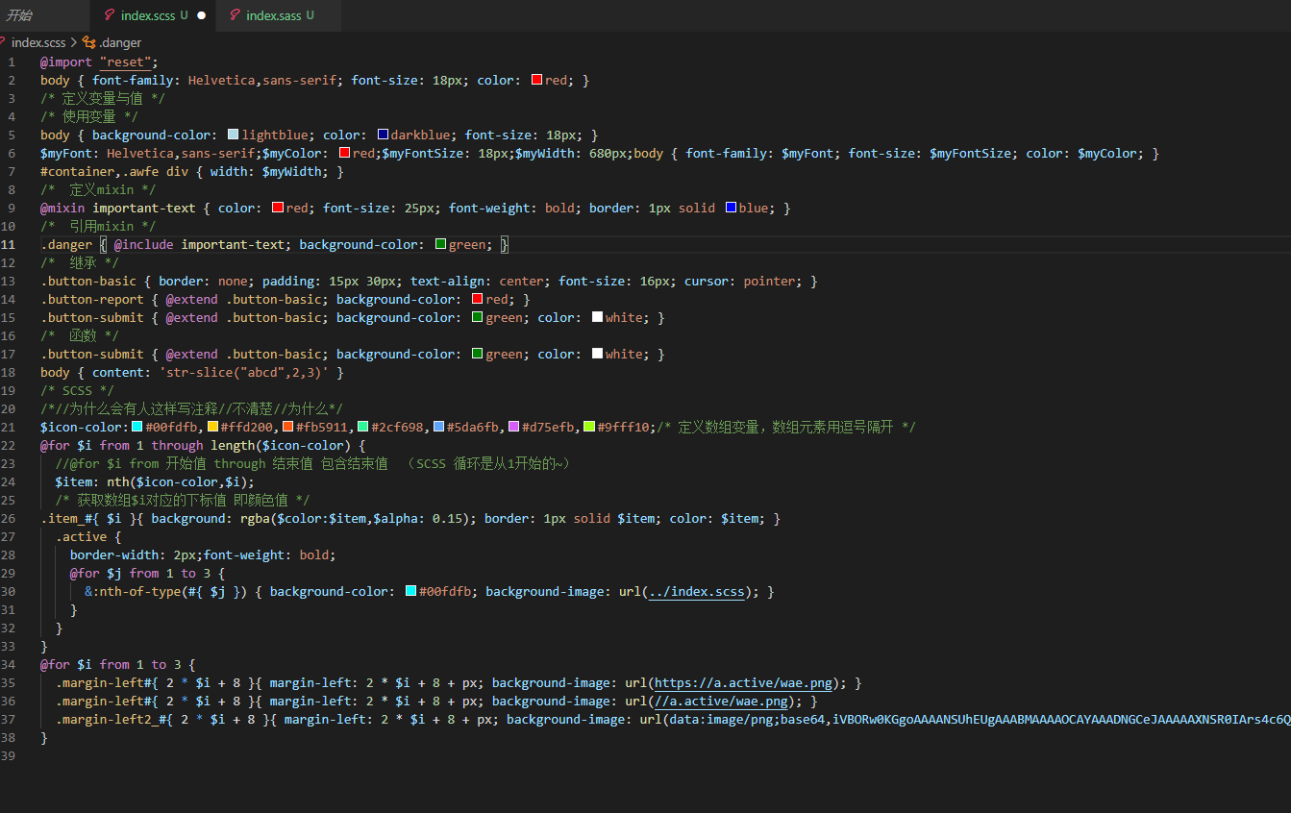The height and width of the screenshot is (813, 1291).
Task: Click the @mixin keyword on line 9
Action: [x=62, y=209]
